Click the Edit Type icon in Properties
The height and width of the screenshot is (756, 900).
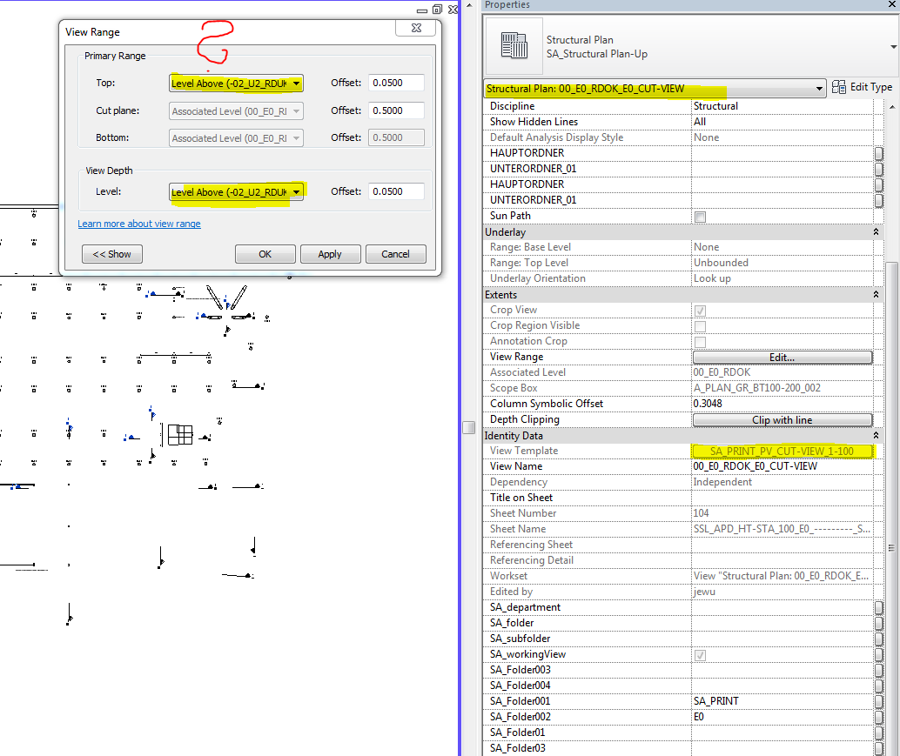point(838,87)
